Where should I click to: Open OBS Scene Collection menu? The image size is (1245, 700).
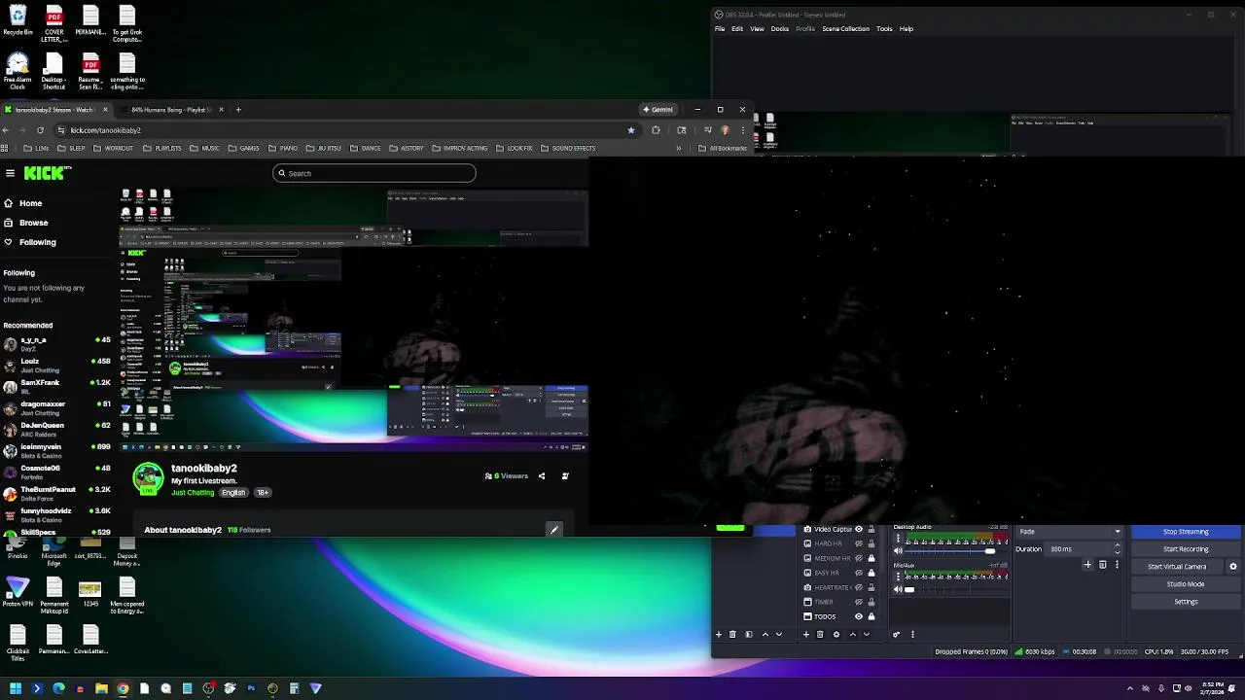point(845,29)
